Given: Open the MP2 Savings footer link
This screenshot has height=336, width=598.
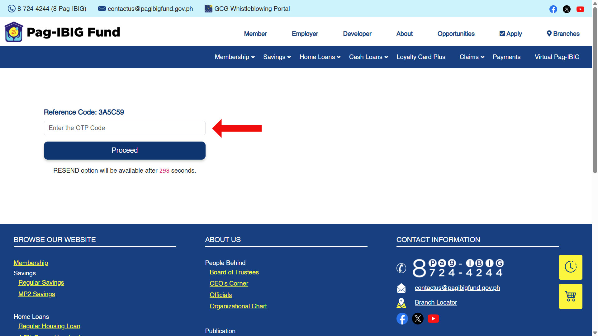Looking at the screenshot, I should click(37, 294).
